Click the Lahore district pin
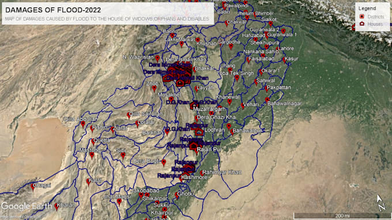Image resolution: width=392 pixels, height=220 pixels. click(277, 49)
